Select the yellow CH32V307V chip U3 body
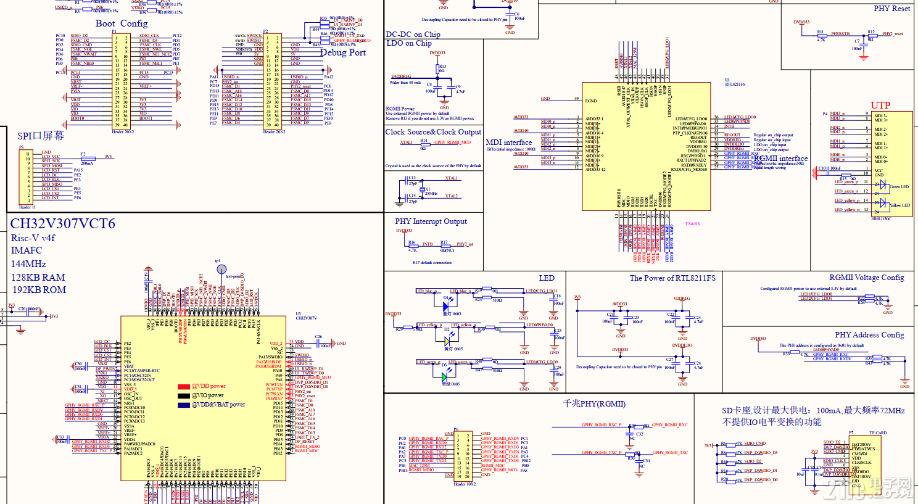 (x=203, y=399)
